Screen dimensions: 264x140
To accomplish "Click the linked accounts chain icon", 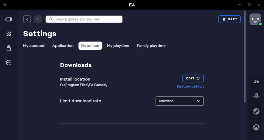I will 256,82.
